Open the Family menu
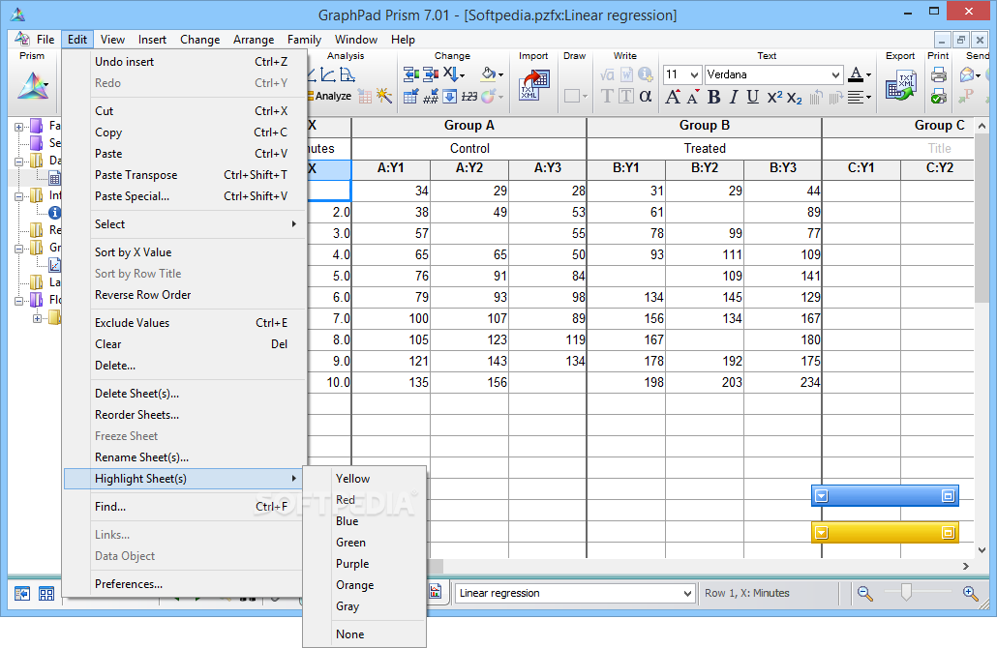 [304, 40]
